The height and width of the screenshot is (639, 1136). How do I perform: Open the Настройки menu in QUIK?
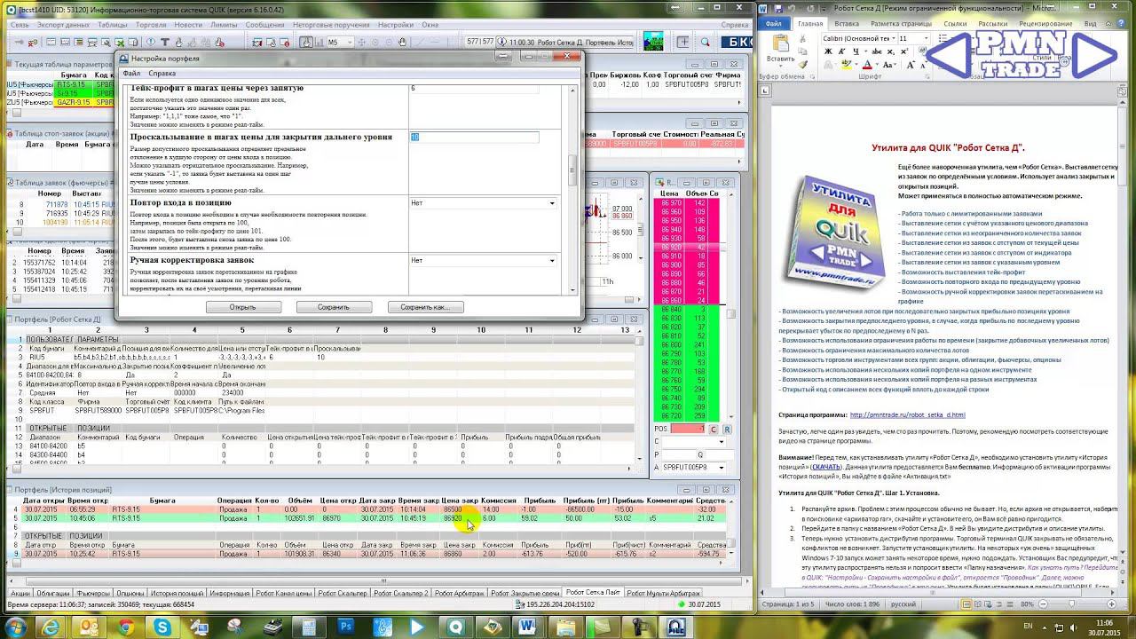[396, 25]
